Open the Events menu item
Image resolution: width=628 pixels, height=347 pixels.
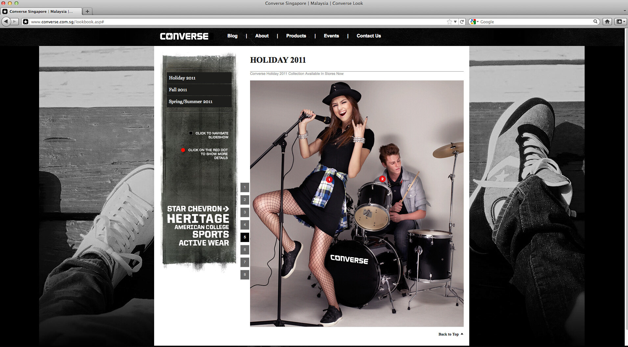[x=331, y=36]
